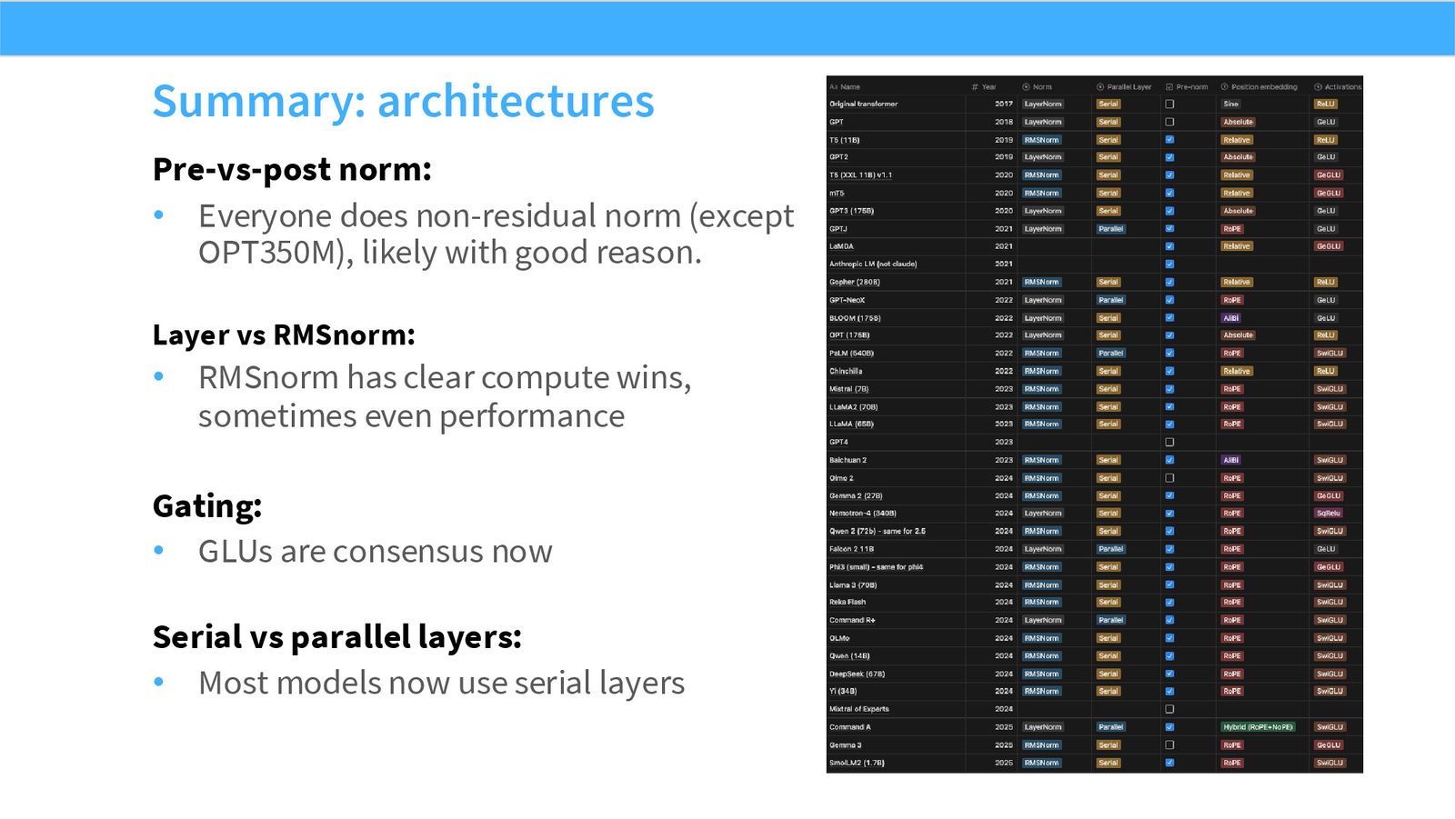Toggle Pre-norm checkbox in the GPT row
The image size is (1455, 819).
click(x=1169, y=122)
